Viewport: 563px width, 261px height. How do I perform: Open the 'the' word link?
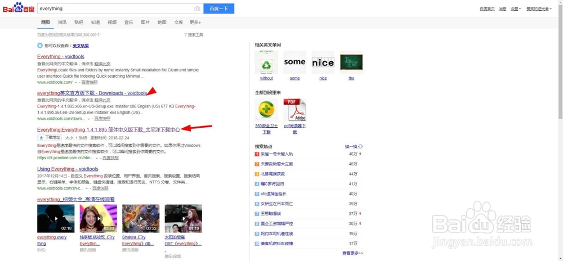[x=351, y=78]
